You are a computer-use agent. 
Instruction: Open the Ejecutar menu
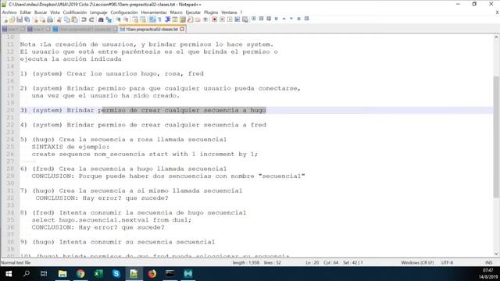[x=193, y=12]
